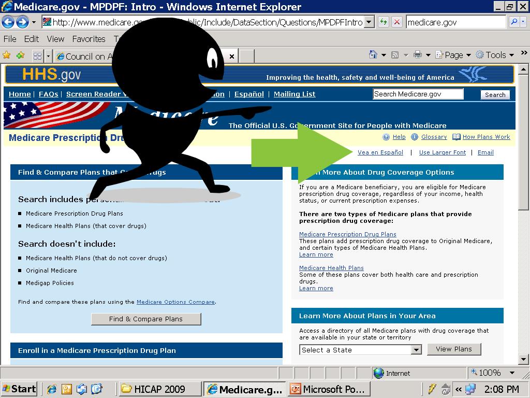Click the browser Forward arrow button

(x=23, y=22)
